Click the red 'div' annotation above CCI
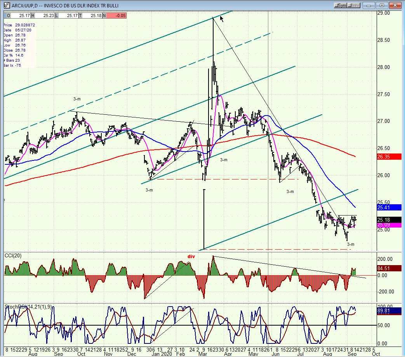The width and height of the screenshot is (405, 357). tap(191, 257)
